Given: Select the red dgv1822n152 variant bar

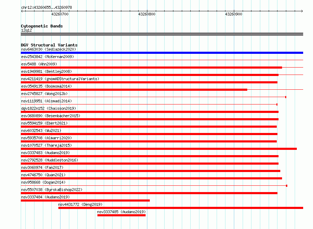Looking at the screenshot, I should pyautogui.click(x=149, y=112).
